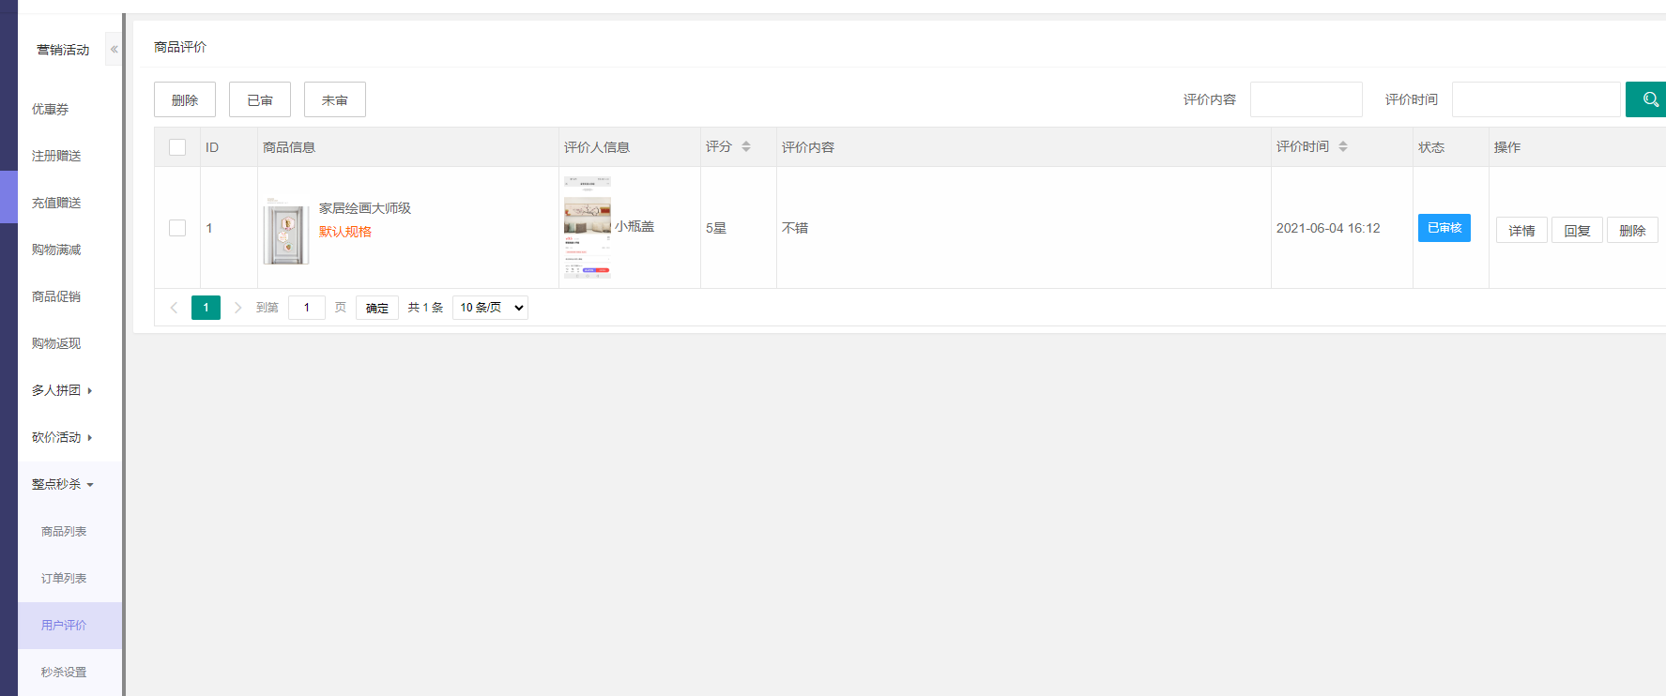Sort by 评价时间 using the sort arrows
1666x696 pixels.
(1343, 146)
